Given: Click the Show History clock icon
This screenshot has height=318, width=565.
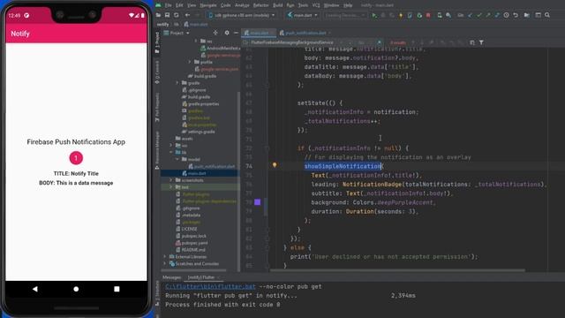Looking at the screenshot, I should click(506, 15).
